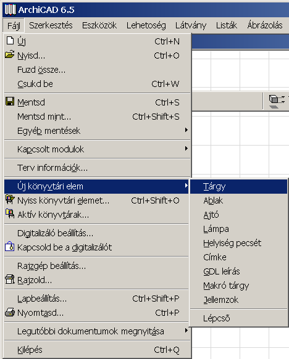This screenshot has width=289, height=359.
Task: Click the floppy disk icon beside Mentsd
Action: [10, 101]
